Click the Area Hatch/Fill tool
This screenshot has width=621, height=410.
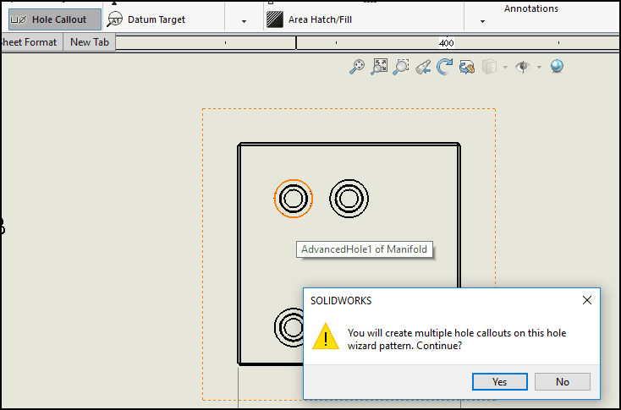[309, 19]
